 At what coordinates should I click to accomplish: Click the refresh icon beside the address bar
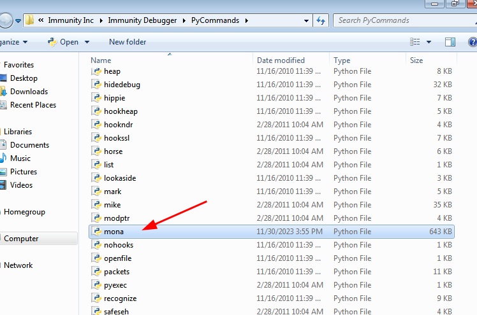321,20
